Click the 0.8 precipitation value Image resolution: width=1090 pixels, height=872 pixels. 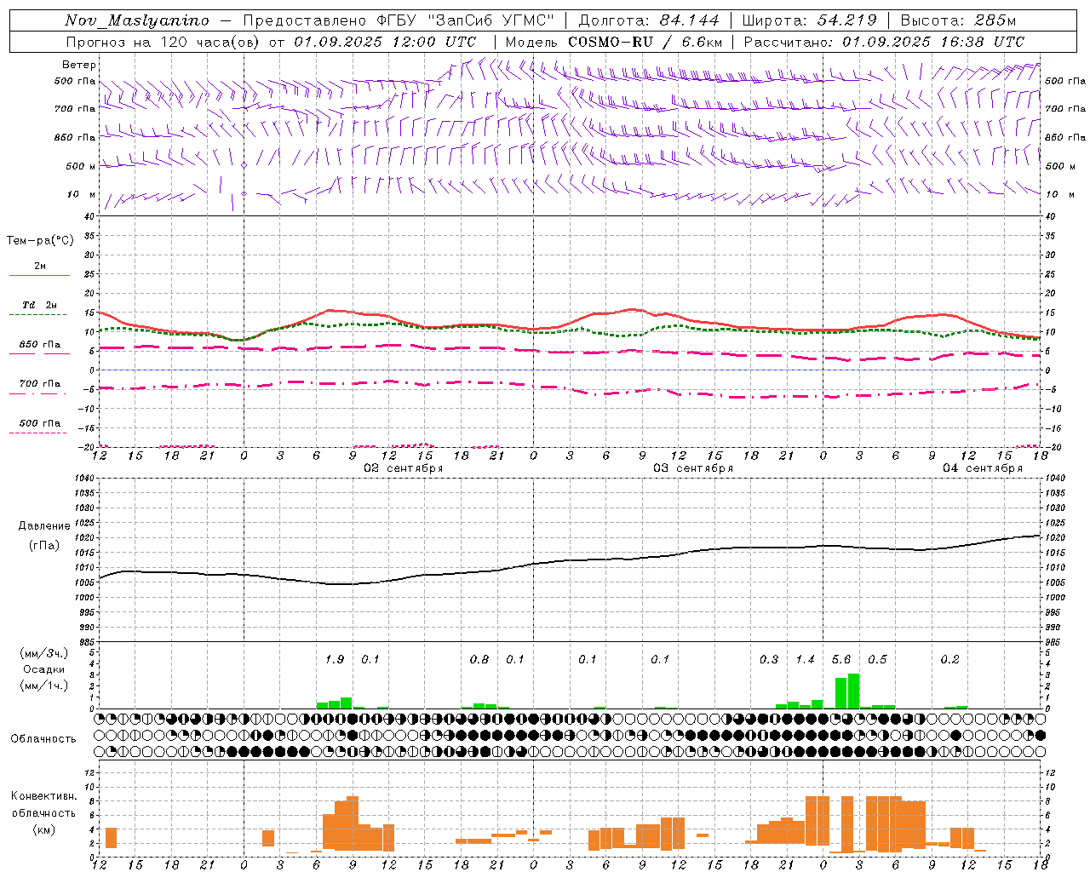(x=479, y=659)
